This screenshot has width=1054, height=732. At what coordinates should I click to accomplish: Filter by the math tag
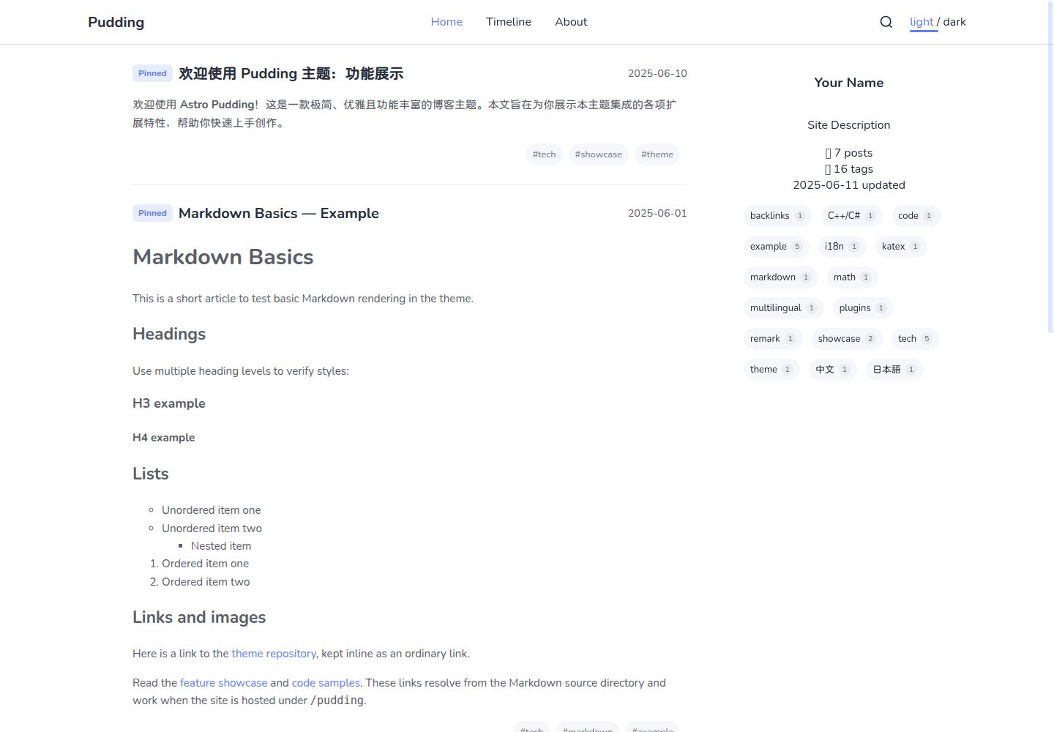(852, 277)
